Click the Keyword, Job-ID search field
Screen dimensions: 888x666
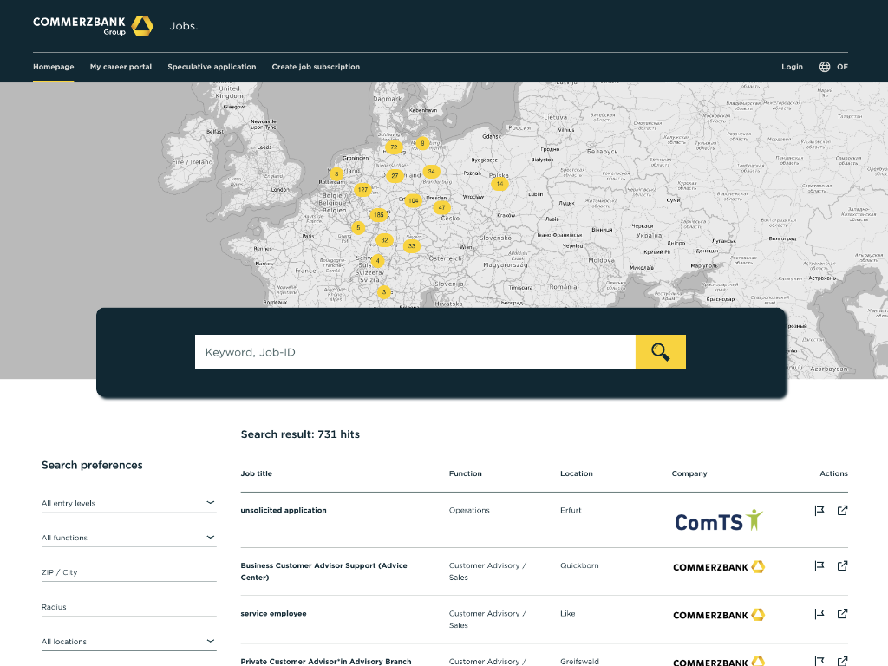coord(415,351)
